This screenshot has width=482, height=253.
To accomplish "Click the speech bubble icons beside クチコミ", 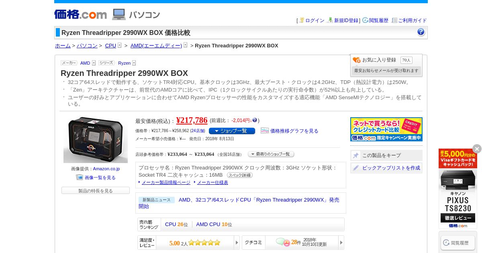I will pos(283,242).
